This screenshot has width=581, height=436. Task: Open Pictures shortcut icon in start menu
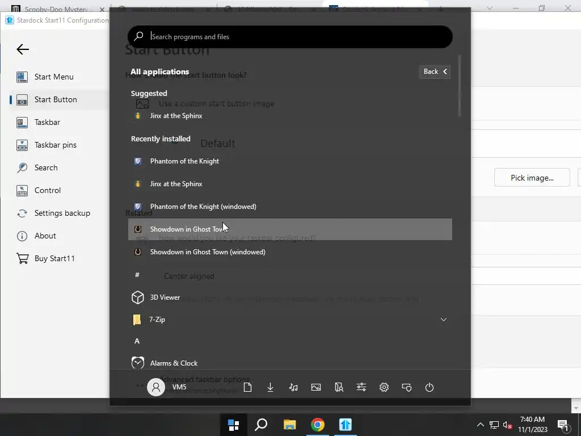tap(316, 387)
